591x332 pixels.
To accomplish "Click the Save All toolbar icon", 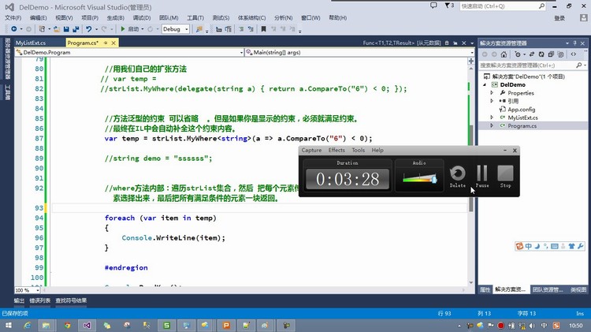I will pos(75,29).
